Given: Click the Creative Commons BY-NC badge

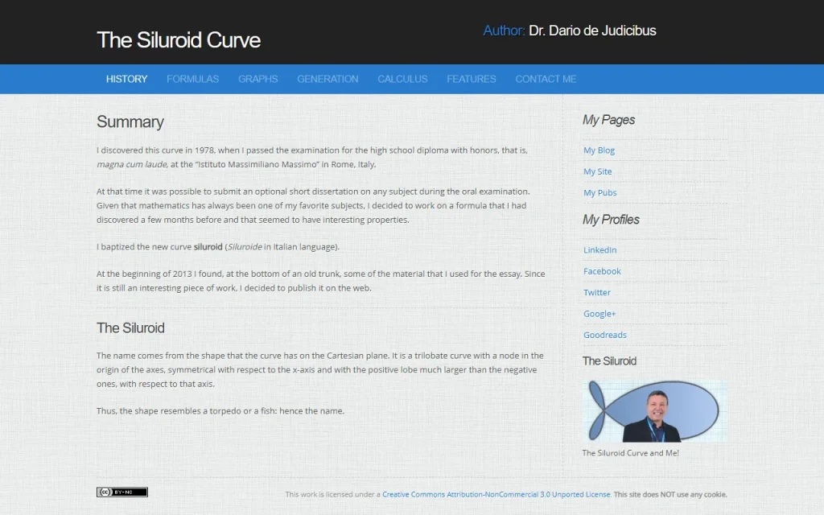Looking at the screenshot, I should coord(122,492).
